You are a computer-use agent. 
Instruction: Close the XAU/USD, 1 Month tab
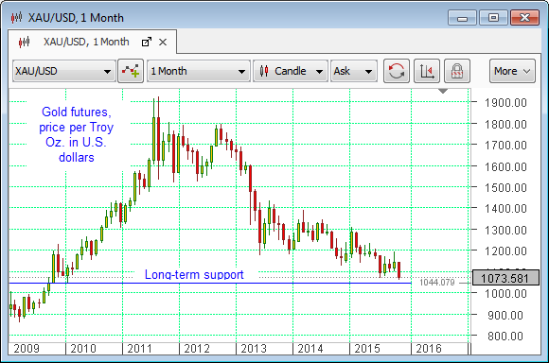click(163, 43)
